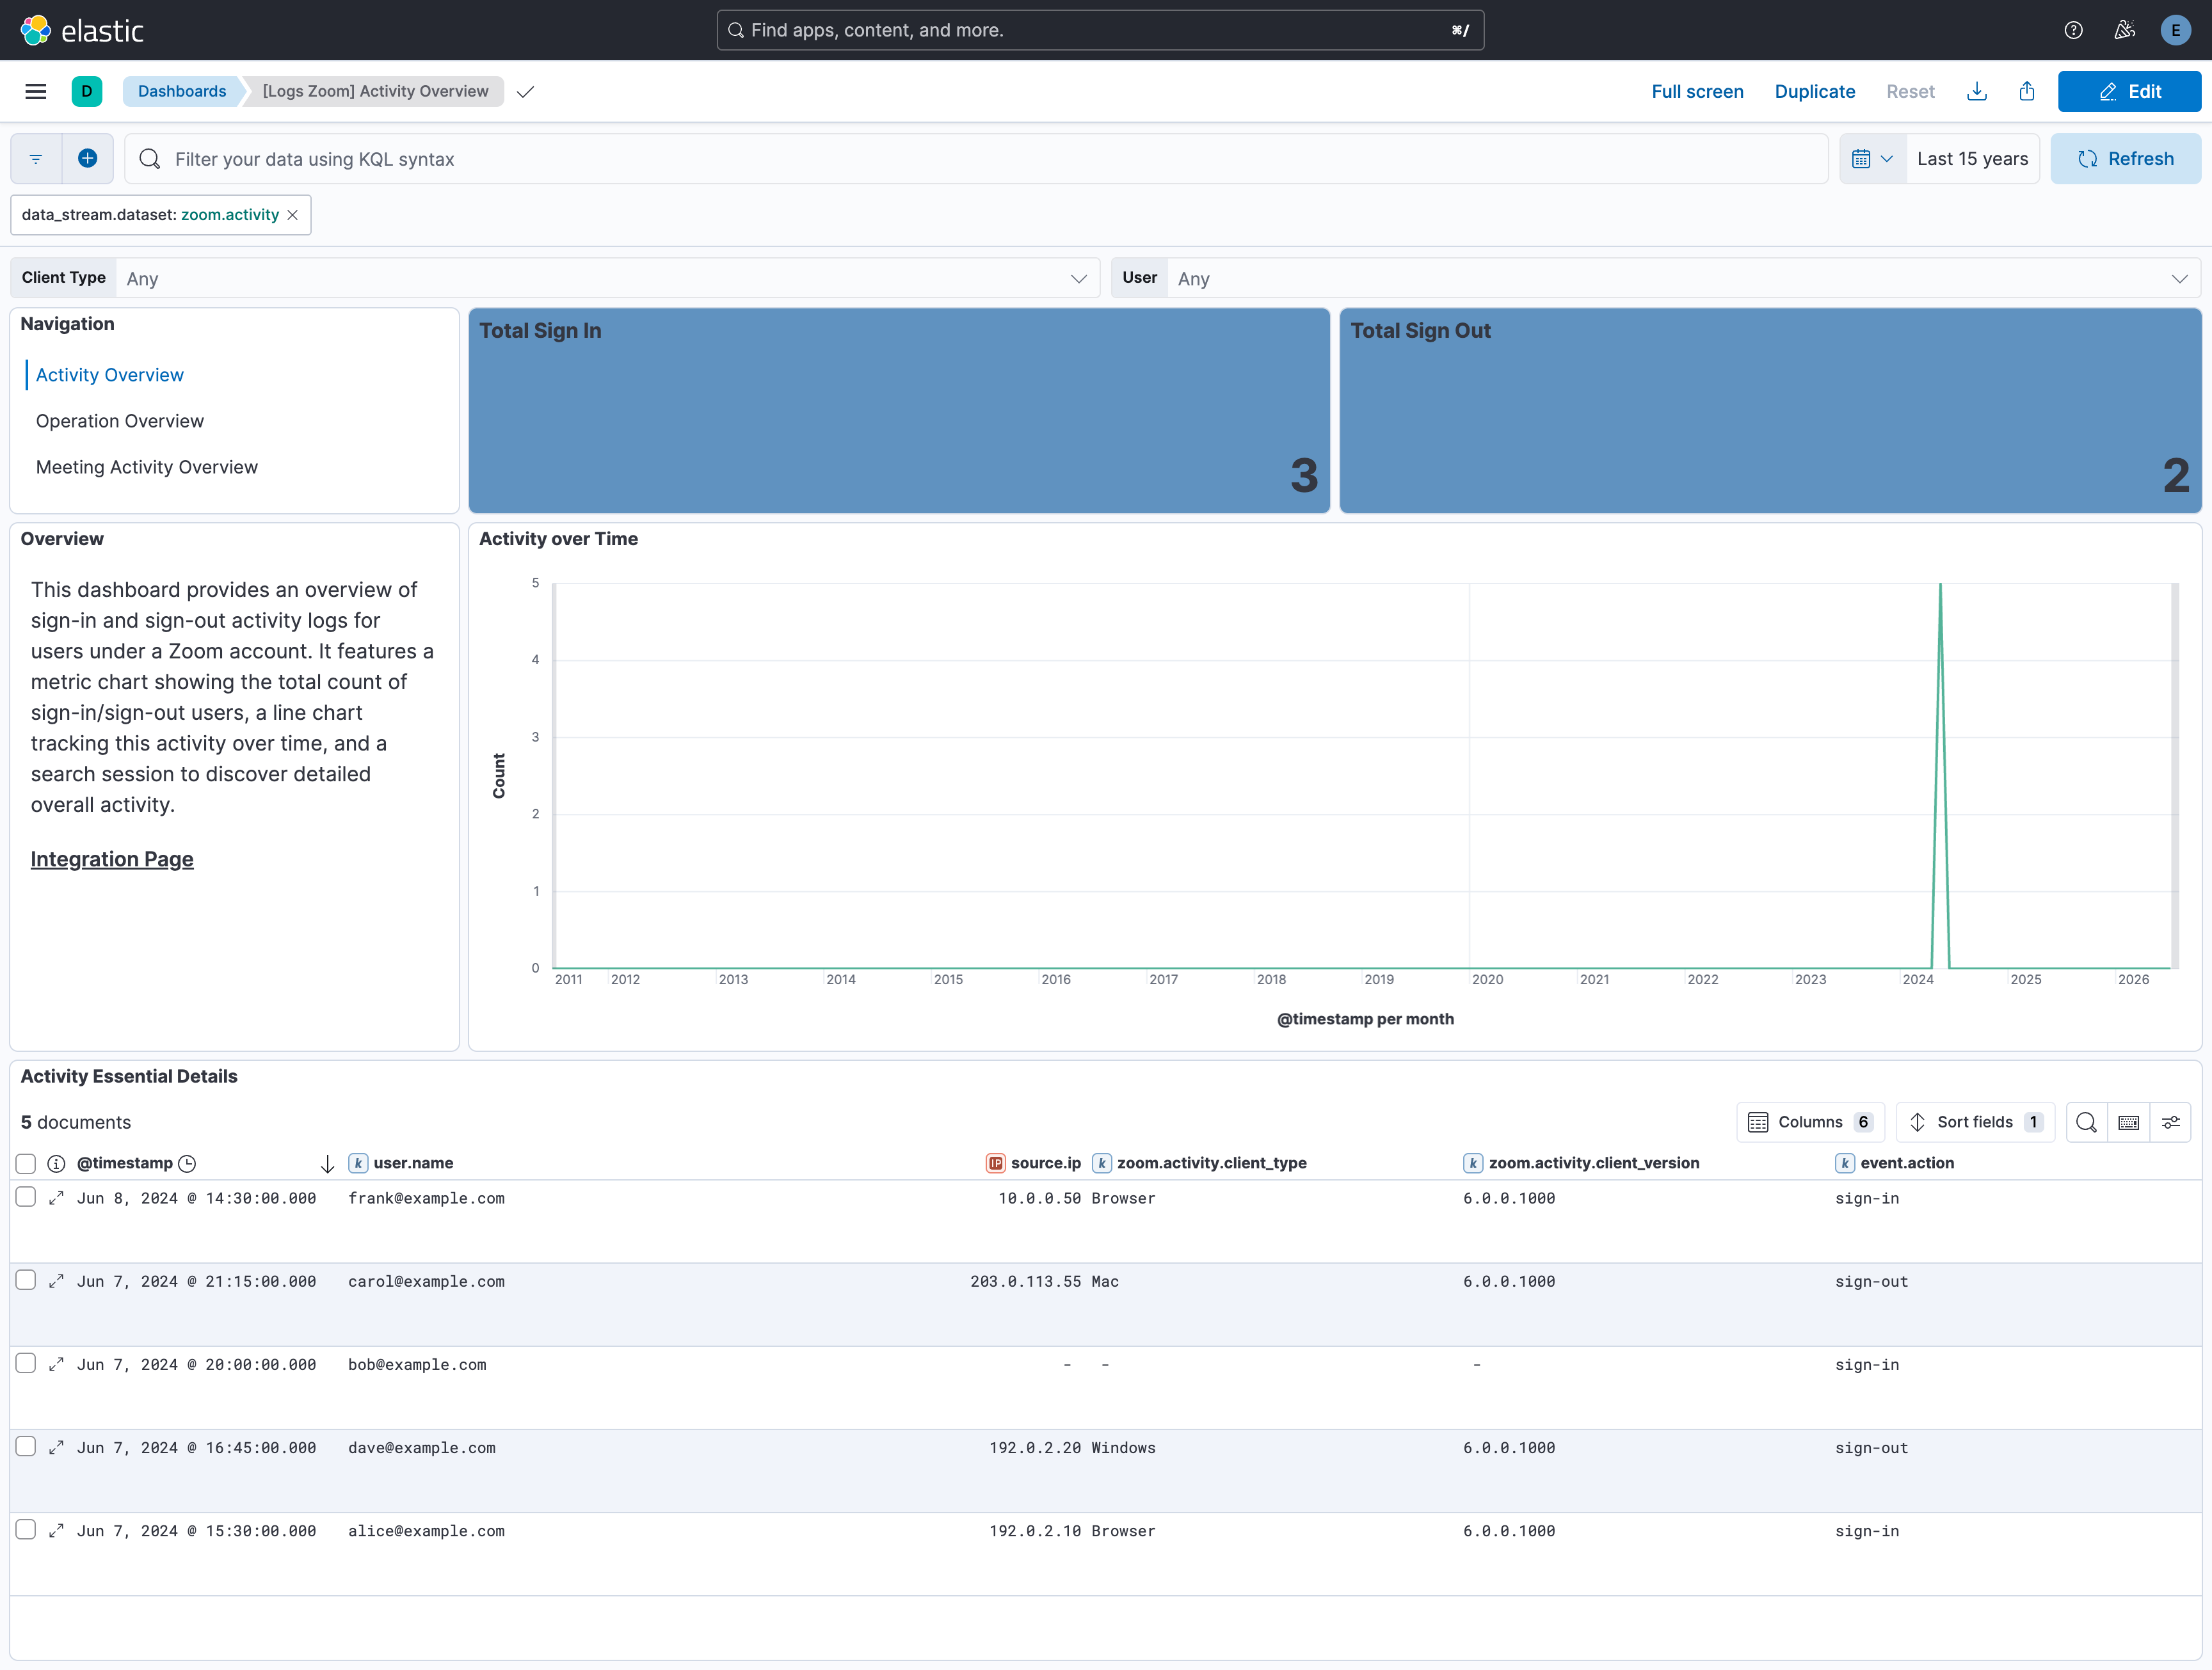
Task: Click the Total Sign In metric panel
Action: (x=899, y=411)
